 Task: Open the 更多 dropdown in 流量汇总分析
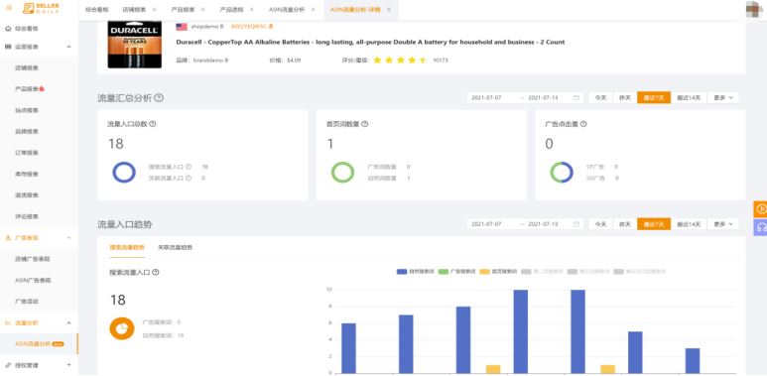coord(723,98)
